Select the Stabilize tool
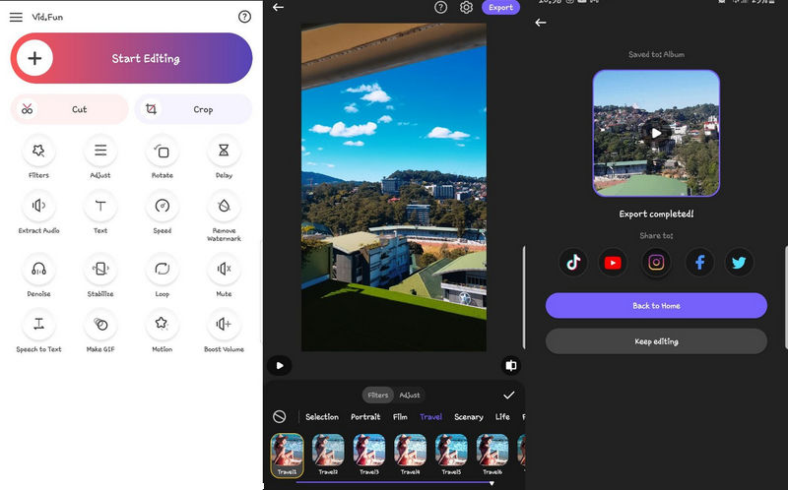Viewport: 788px width, 490px height. [100, 269]
